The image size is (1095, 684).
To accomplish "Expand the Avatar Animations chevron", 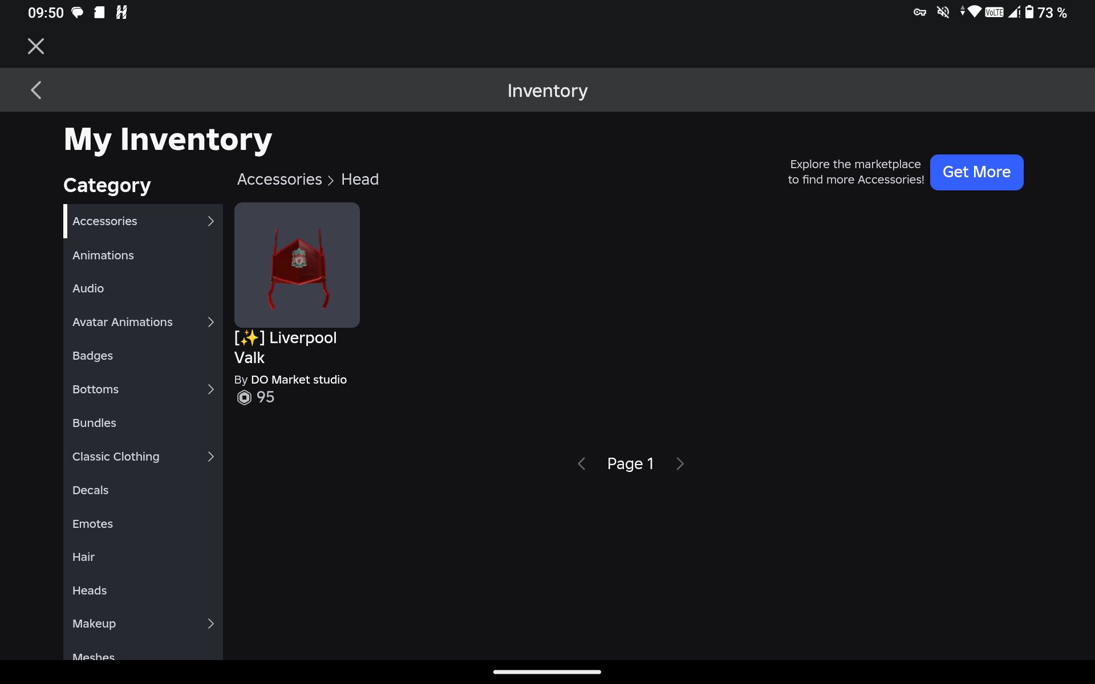I will [x=210, y=322].
